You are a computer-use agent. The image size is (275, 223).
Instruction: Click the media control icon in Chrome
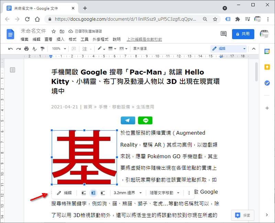[x=247, y=19]
